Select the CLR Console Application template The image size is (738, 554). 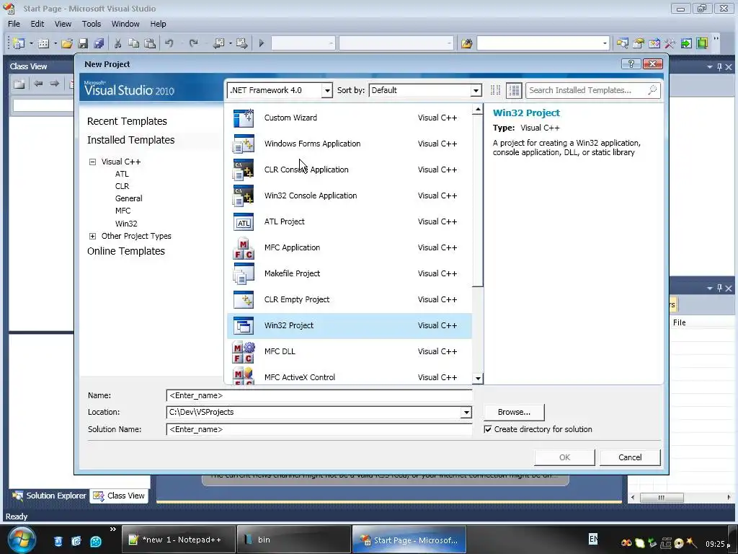click(350, 170)
